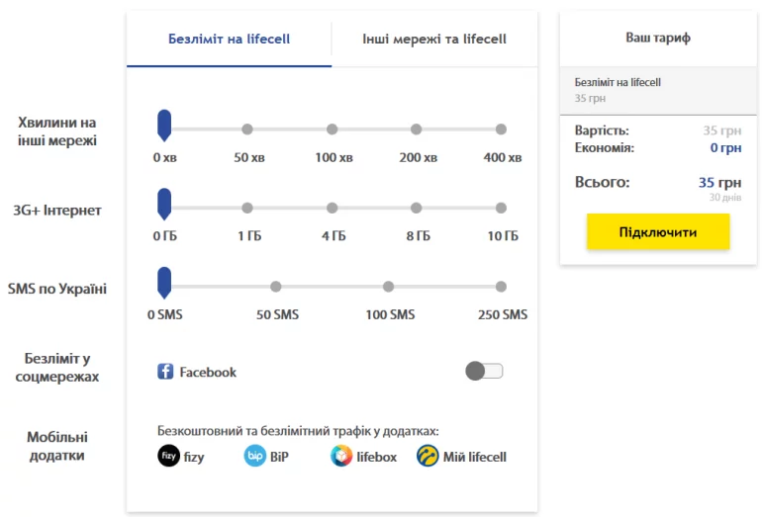Screen dimensions: 762x517
Task: Open the Мій lifecell app icon
Action: pos(428,456)
